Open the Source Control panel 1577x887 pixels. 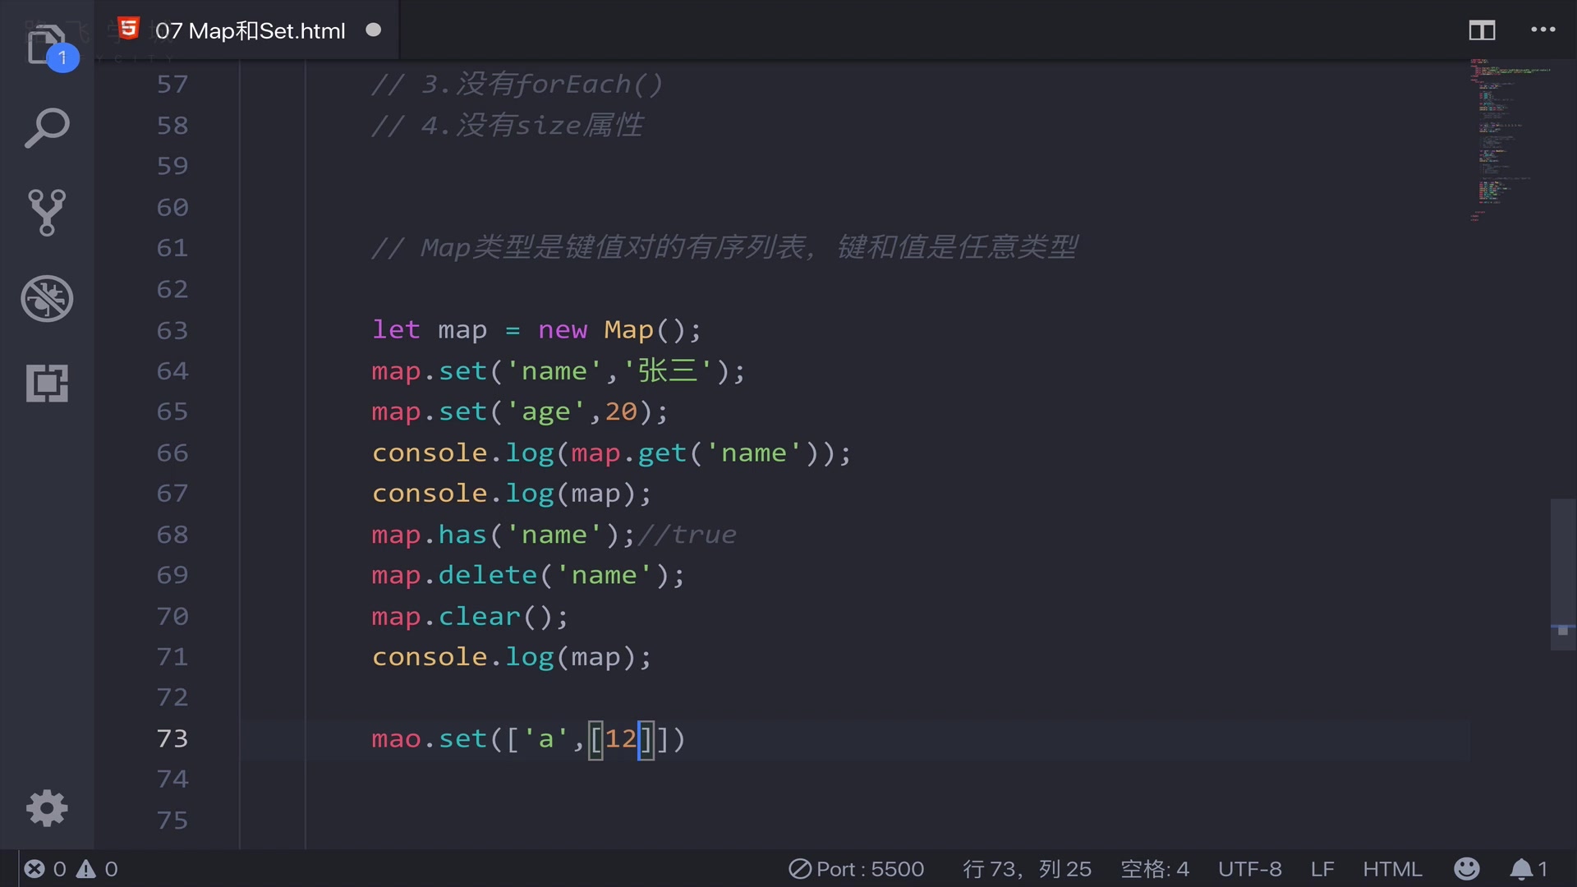(x=47, y=213)
